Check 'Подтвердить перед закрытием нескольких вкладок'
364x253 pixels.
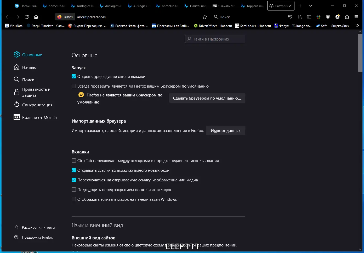[x=74, y=189]
